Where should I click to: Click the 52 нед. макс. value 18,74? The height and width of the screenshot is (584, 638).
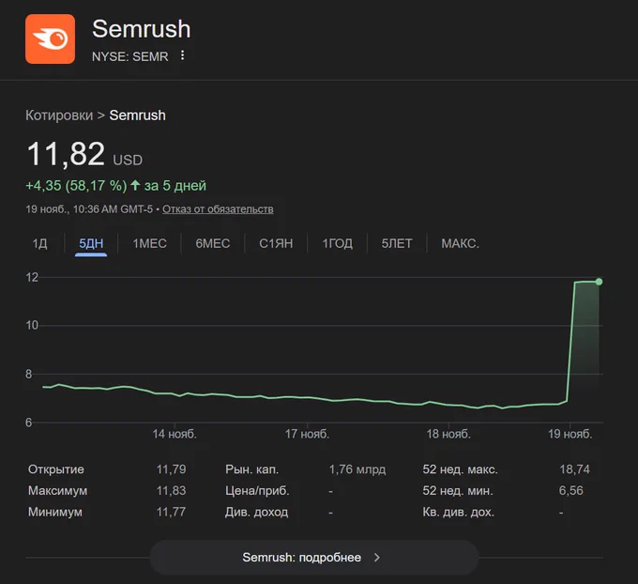pyautogui.click(x=574, y=469)
